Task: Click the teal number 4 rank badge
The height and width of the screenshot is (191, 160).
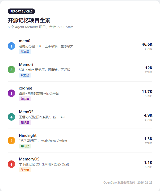Action: (11, 117)
